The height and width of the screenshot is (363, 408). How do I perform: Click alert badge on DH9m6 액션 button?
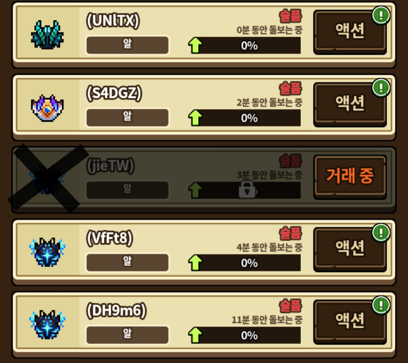(381, 305)
